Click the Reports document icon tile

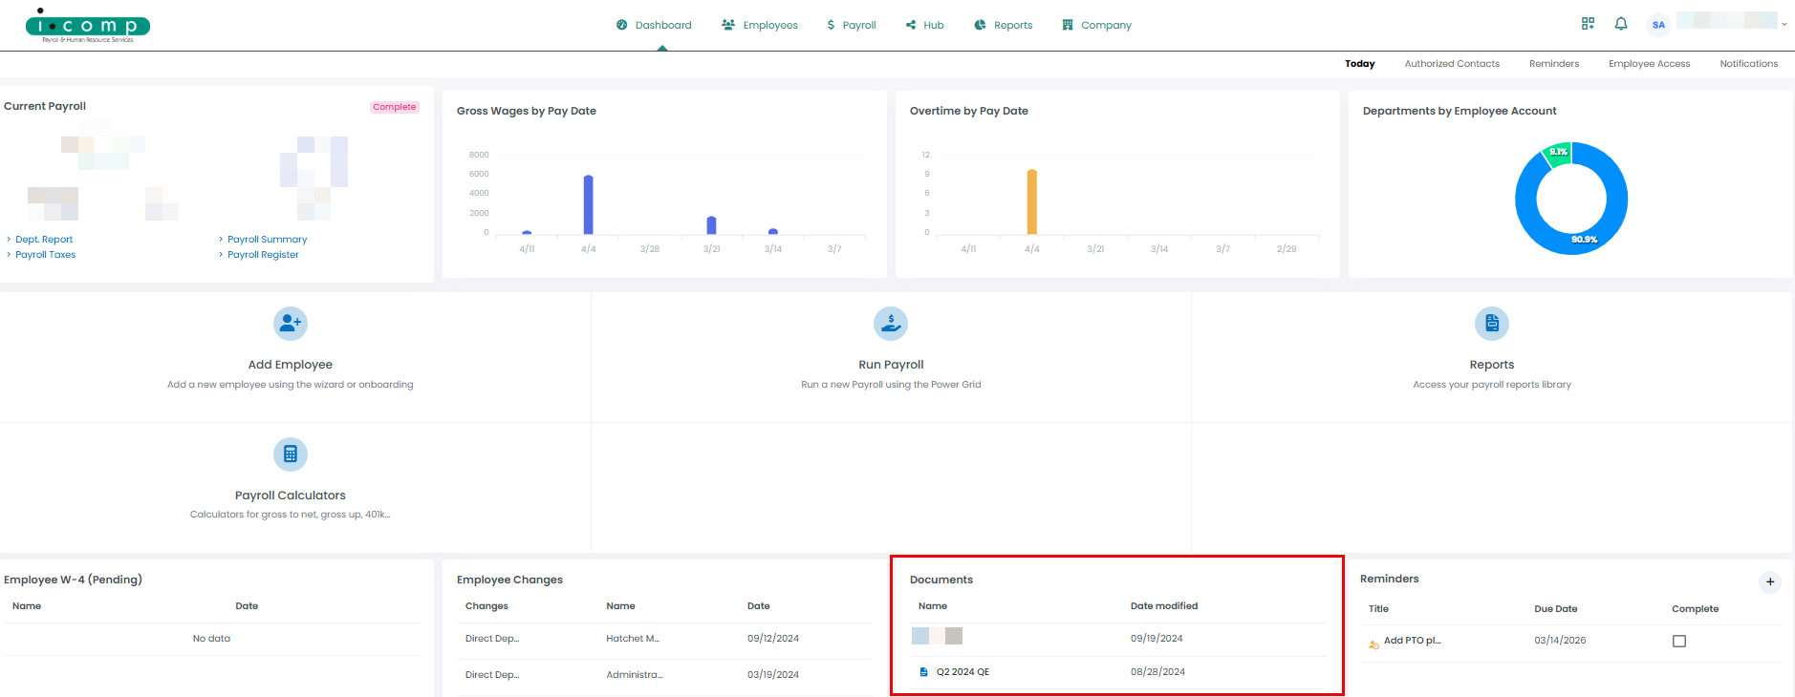click(1492, 324)
